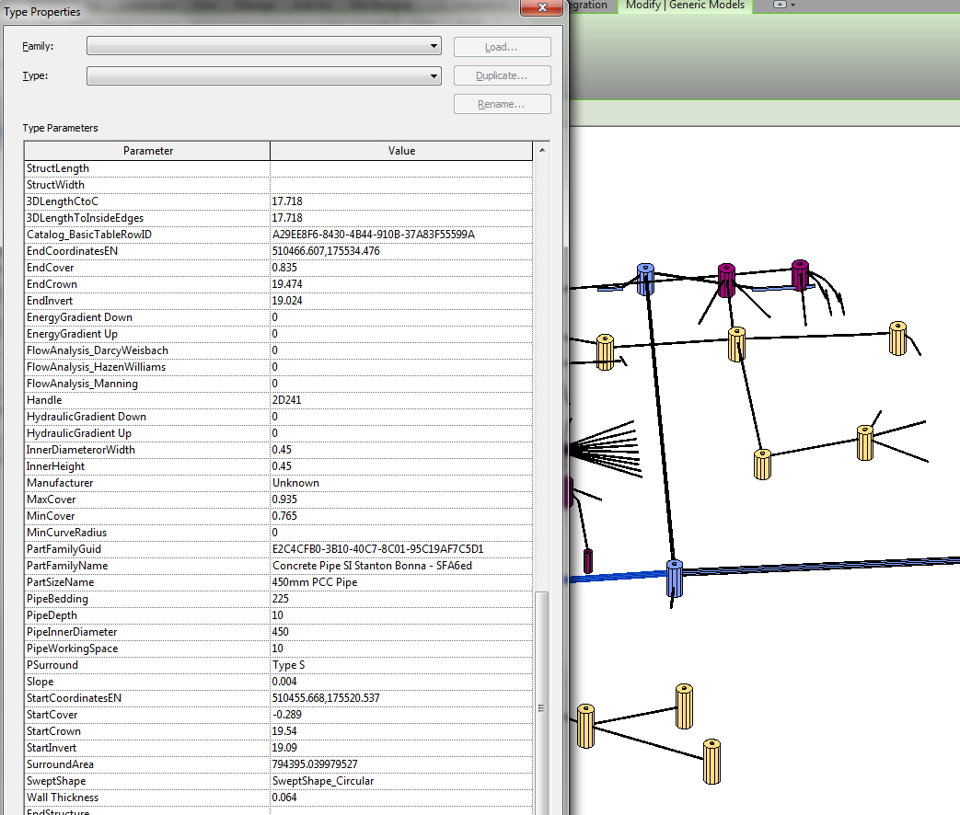
Task: Click the MinCover value 0.765
Action: pyautogui.click(x=284, y=515)
